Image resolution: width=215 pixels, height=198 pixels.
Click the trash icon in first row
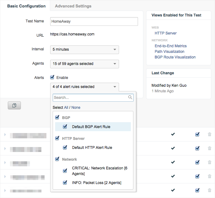click(x=209, y=135)
